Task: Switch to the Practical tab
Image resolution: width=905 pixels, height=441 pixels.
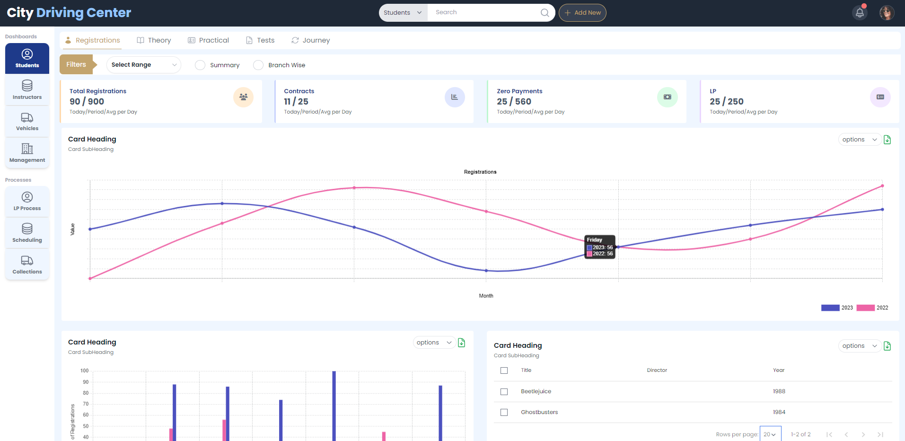Action: pos(208,41)
